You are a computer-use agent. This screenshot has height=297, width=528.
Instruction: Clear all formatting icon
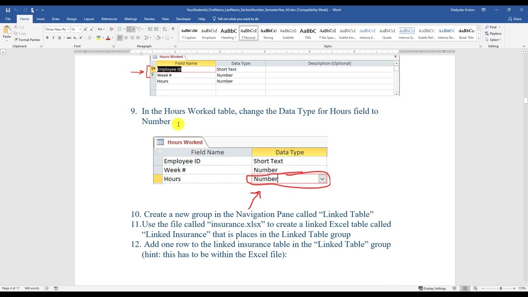tap(111, 29)
